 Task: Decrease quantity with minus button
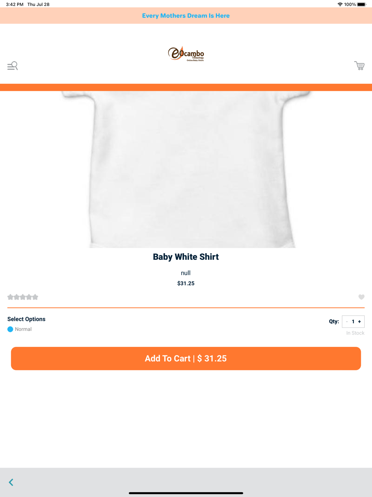coord(347,322)
